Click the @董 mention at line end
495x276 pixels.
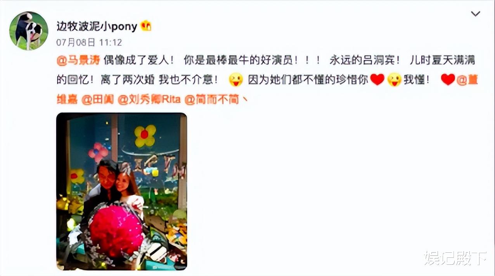click(x=467, y=80)
